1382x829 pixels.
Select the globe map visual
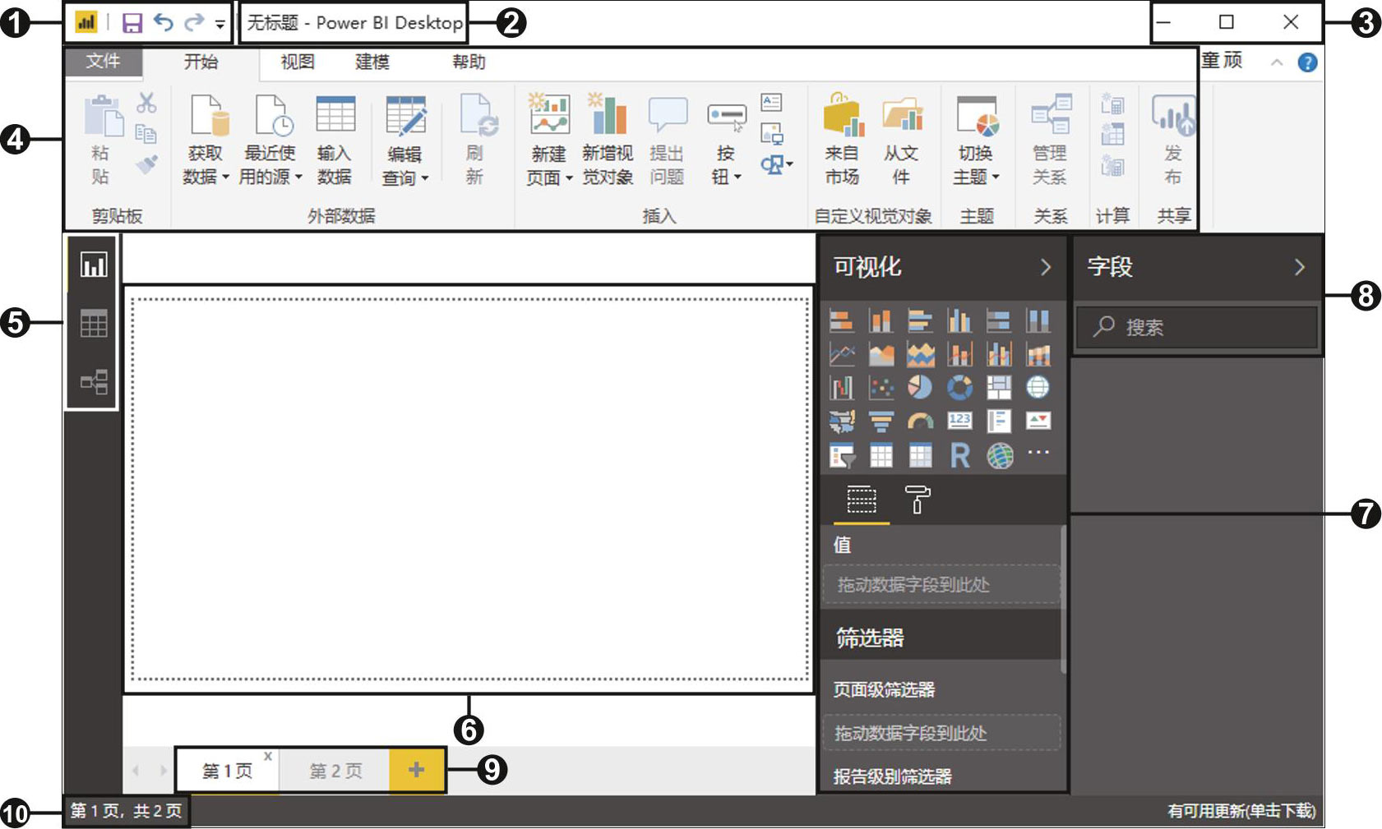pyautogui.click(x=1038, y=387)
